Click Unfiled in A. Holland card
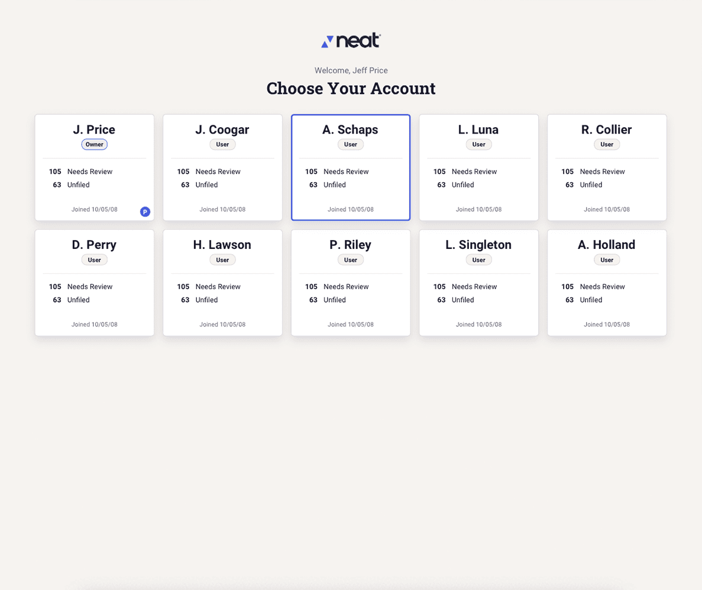The width and height of the screenshot is (702, 590). (591, 300)
